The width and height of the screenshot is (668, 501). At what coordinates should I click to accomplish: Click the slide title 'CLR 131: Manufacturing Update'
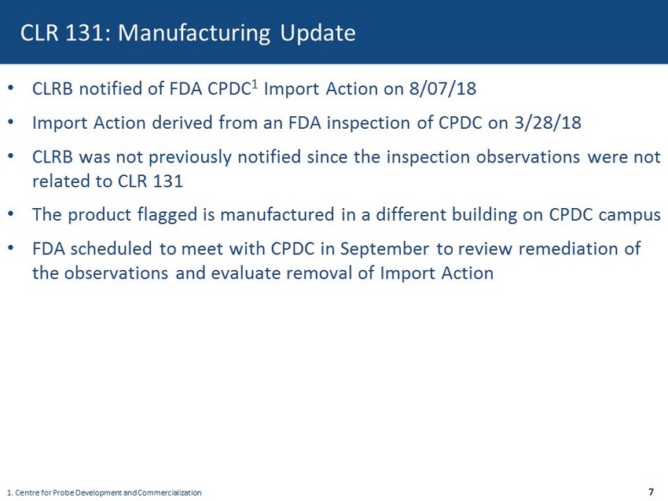188,33
